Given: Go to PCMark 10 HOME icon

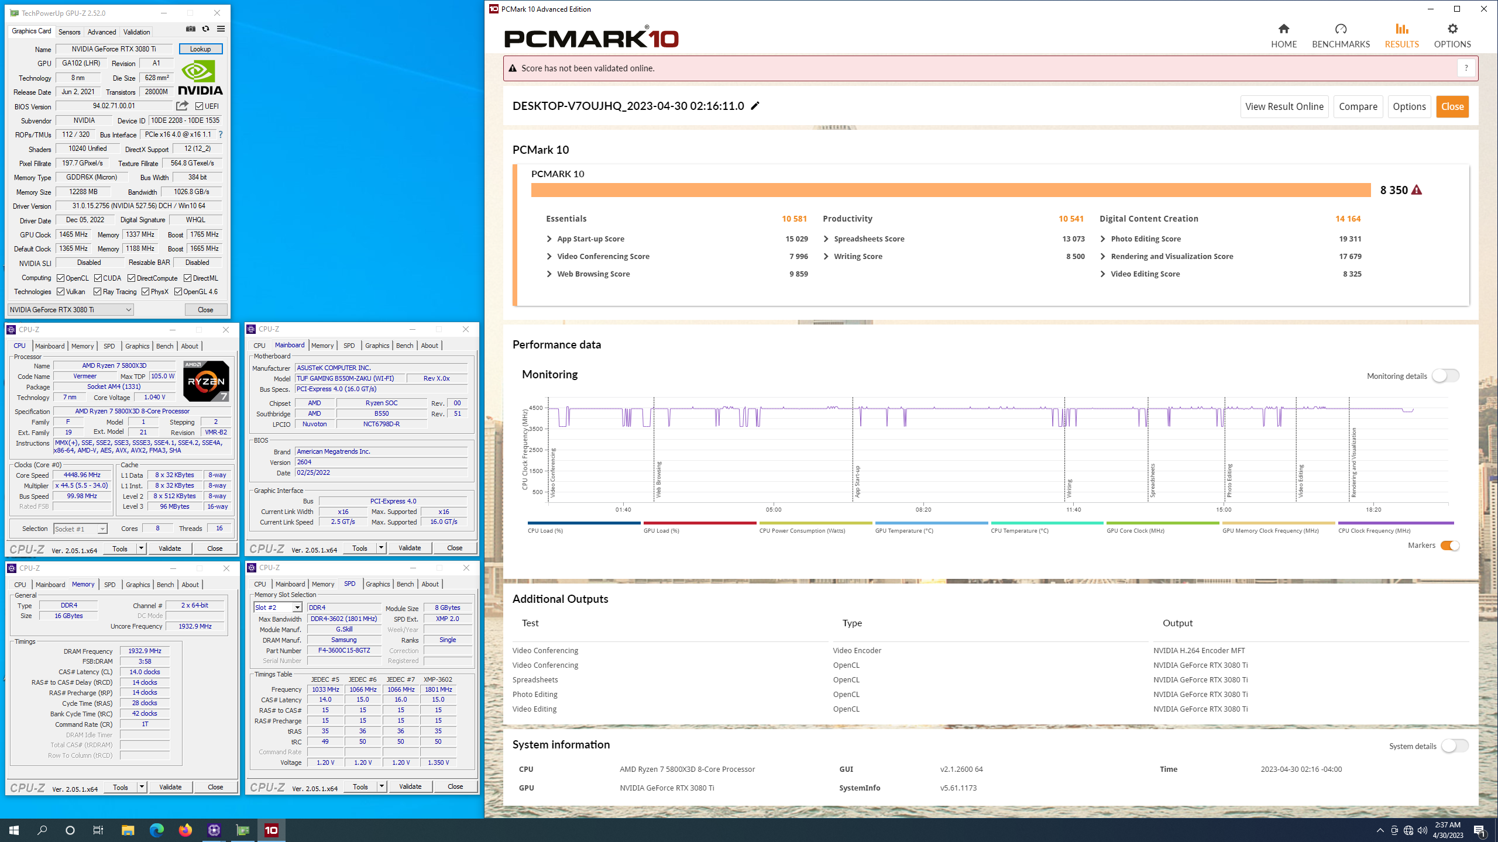Looking at the screenshot, I should coord(1284,29).
